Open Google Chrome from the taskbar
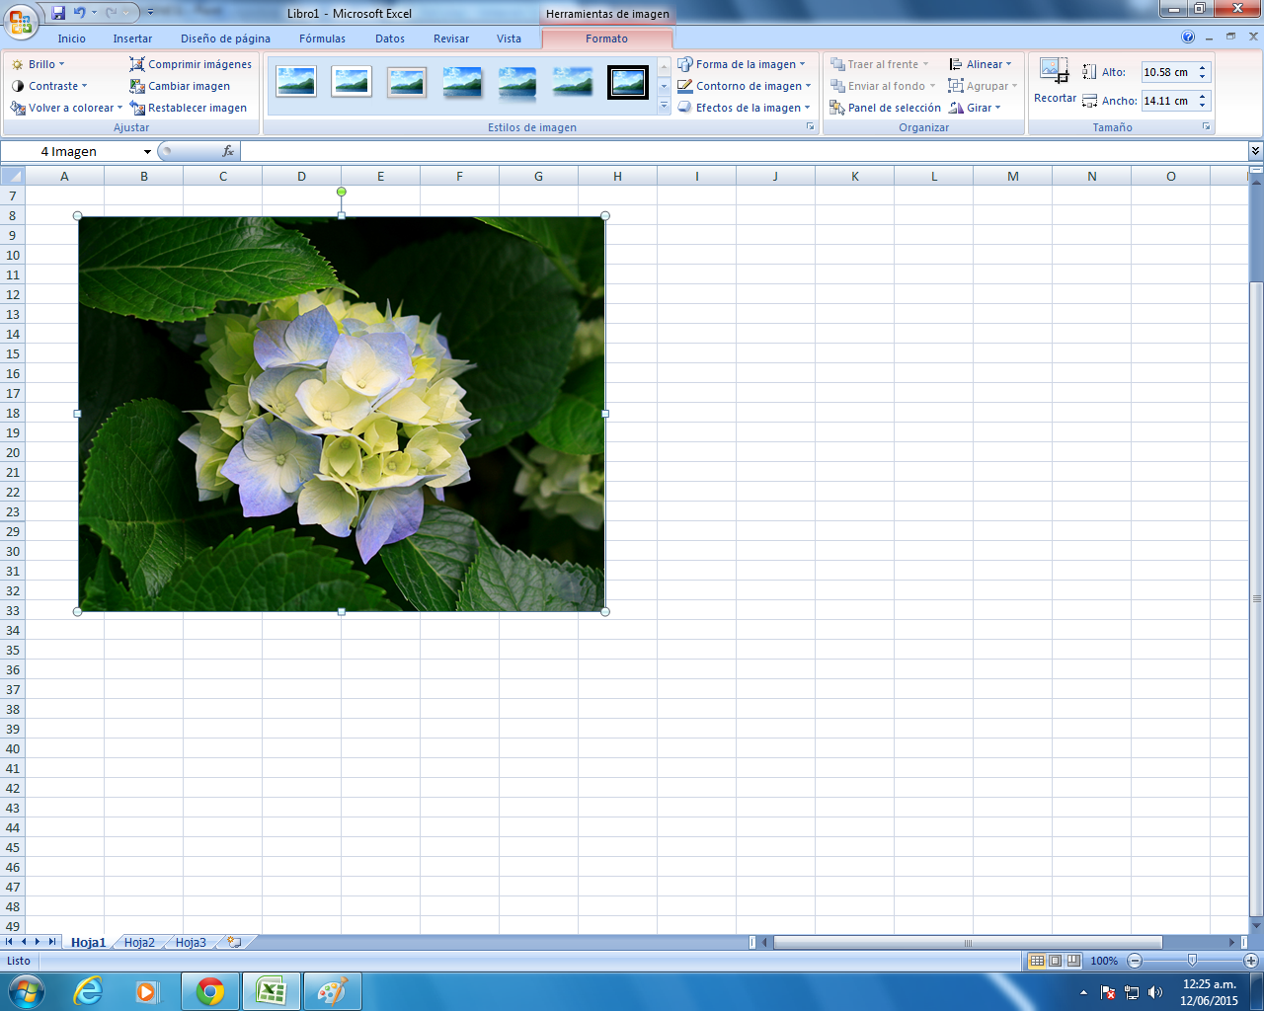Screen dimensions: 1264x1011 pyautogui.click(x=209, y=991)
